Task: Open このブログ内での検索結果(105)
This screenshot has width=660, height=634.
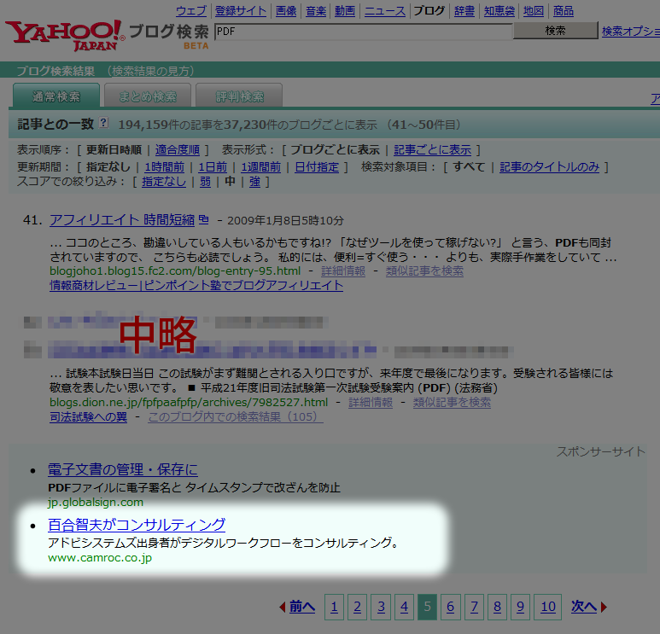Action: pos(236,417)
